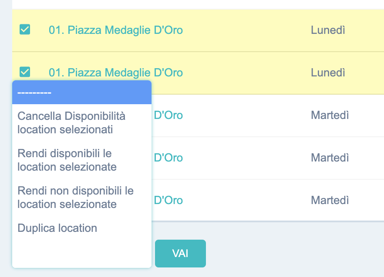Select 'Cancella Disponibilità location selezionati' from the menu

point(71,122)
